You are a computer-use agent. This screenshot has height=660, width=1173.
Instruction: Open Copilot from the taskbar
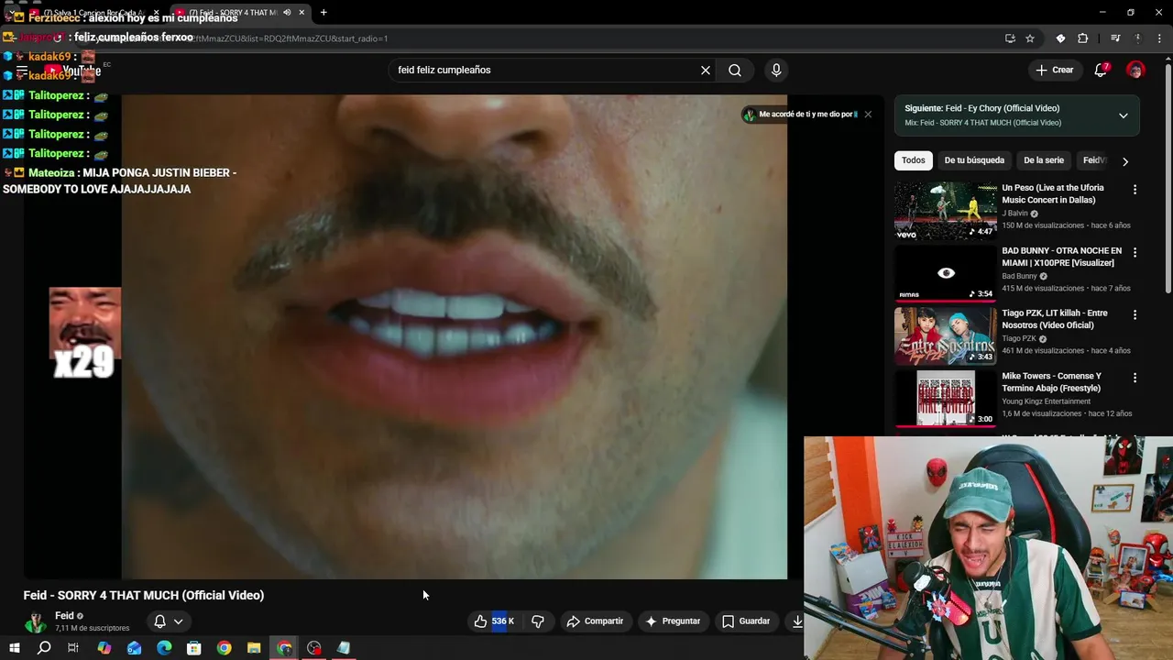pyautogui.click(x=104, y=648)
